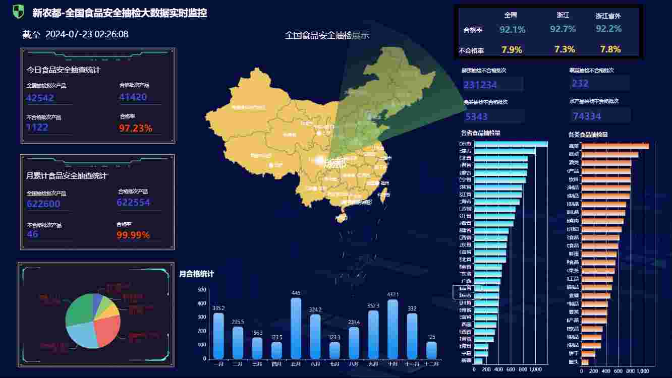Screen dimensions: 672x378
Task: Select the 四月 bar labeled 123.5
Action: 276,350
